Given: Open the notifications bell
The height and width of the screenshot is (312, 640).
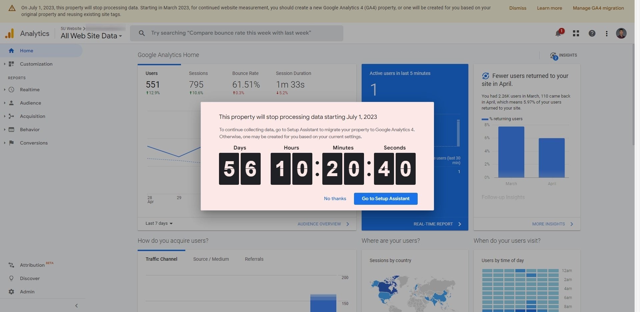Looking at the screenshot, I should (x=558, y=33).
